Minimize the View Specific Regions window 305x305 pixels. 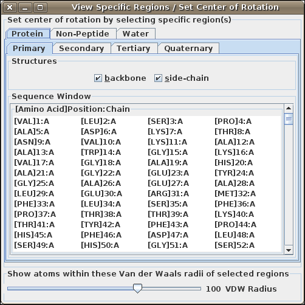(25, 7)
